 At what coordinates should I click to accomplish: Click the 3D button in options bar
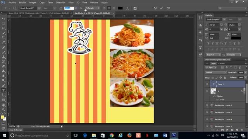point(169,8)
